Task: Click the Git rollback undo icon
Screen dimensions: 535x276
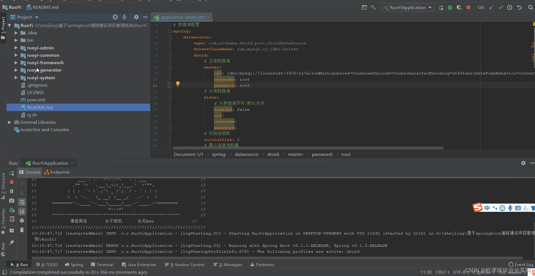Action: coord(519,7)
